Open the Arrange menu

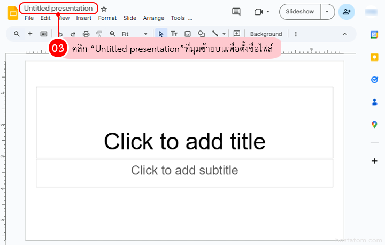pyautogui.click(x=153, y=18)
